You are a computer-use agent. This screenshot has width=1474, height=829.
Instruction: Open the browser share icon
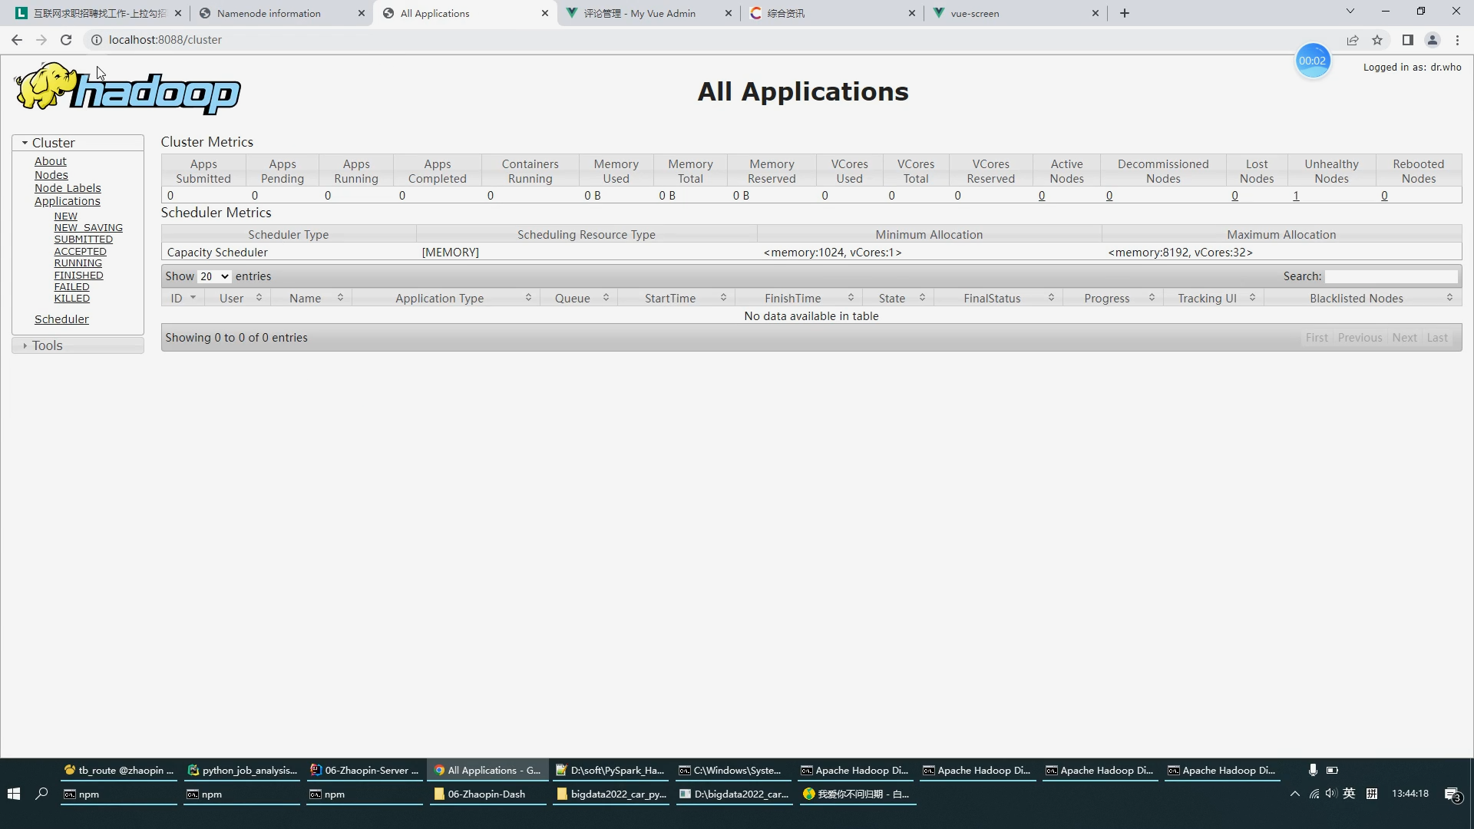click(x=1353, y=40)
